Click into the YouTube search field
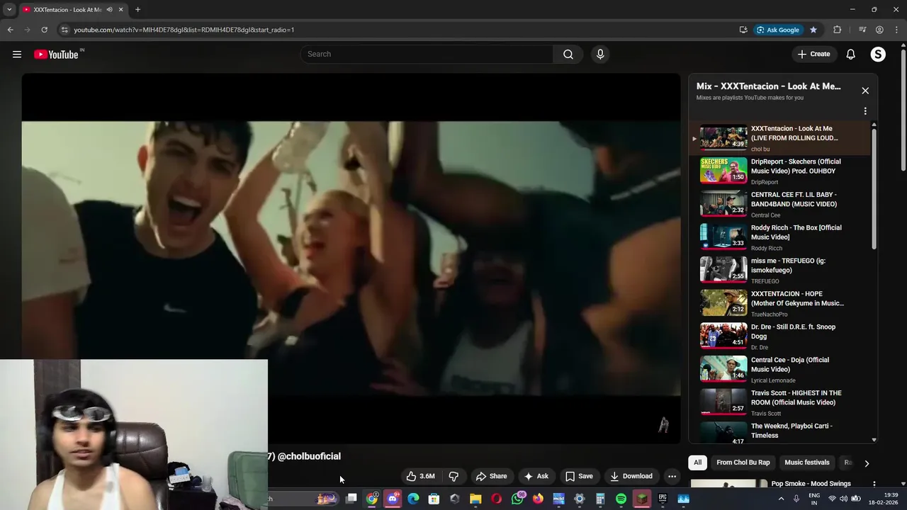Viewport: 907px width, 510px height. (427, 55)
